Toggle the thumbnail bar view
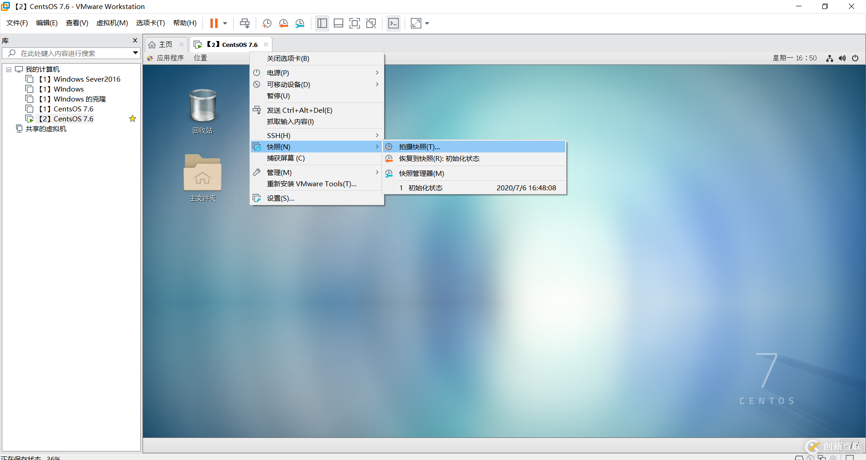This screenshot has width=866, height=460. tap(338, 23)
